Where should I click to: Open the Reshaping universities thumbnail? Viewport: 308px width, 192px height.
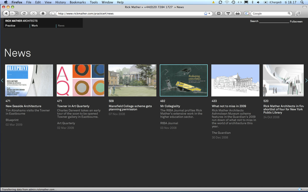[184, 80]
